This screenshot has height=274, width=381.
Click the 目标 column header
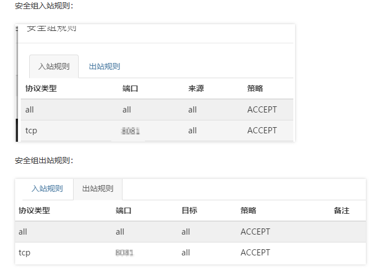click(x=189, y=210)
